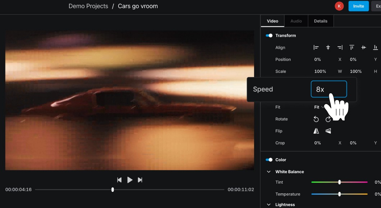Go to Demo Projects breadcrumb
Image resolution: width=381 pixels, height=208 pixels.
[88, 6]
